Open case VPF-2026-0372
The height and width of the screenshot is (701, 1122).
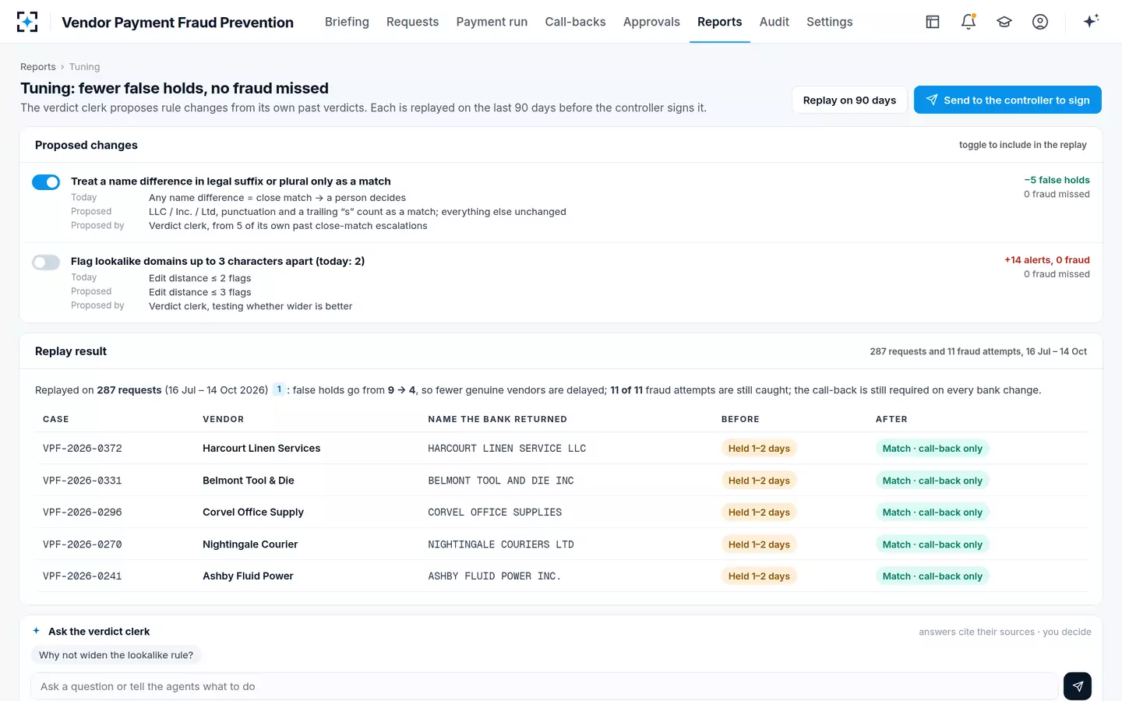coord(82,449)
